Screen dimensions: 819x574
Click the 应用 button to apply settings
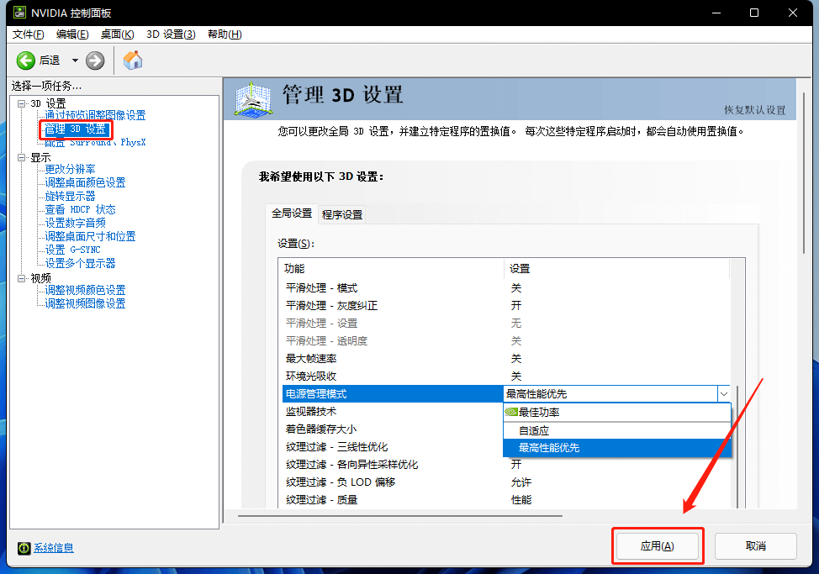pyautogui.click(x=658, y=545)
